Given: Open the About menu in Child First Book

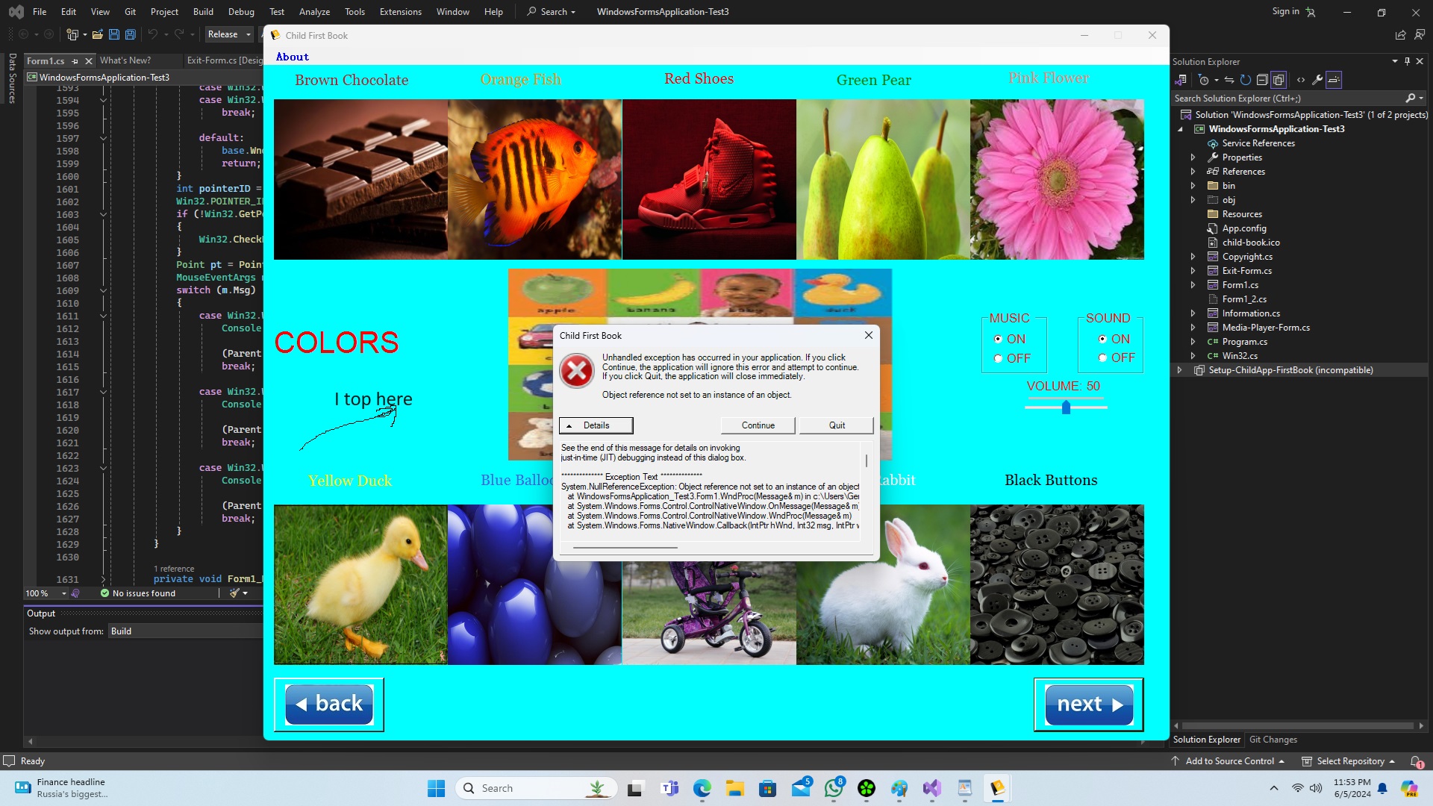Looking at the screenshot, I should [292, 57].
